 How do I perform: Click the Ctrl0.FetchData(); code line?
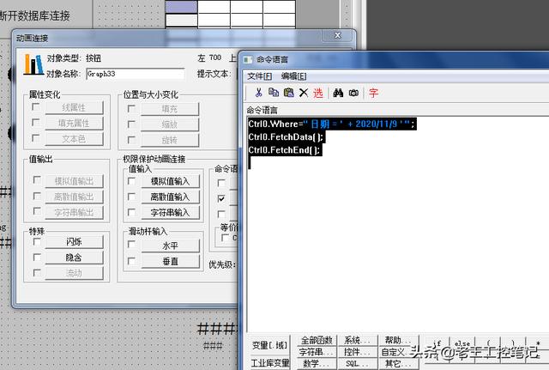pyautogui.click(x=286, y=136)
